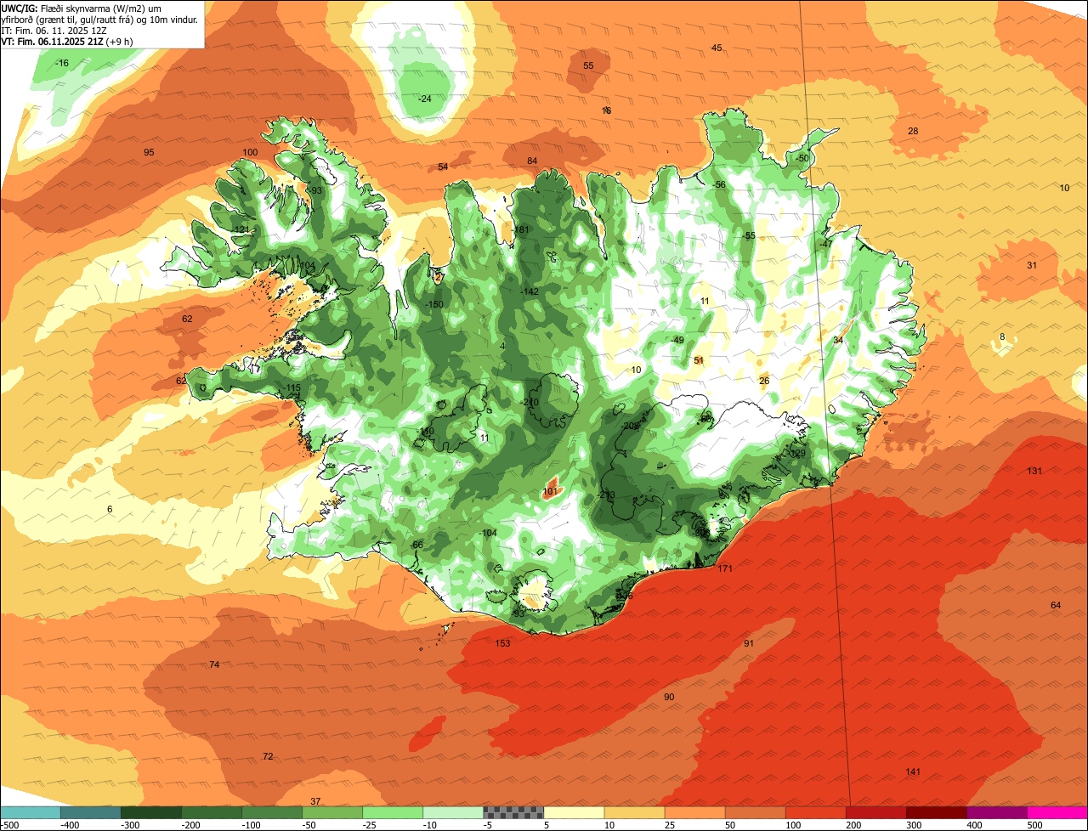The width and height of the screenshot is (1088, 831).
Task: Click the "101" value on the red patch
Action: [550, 491]
